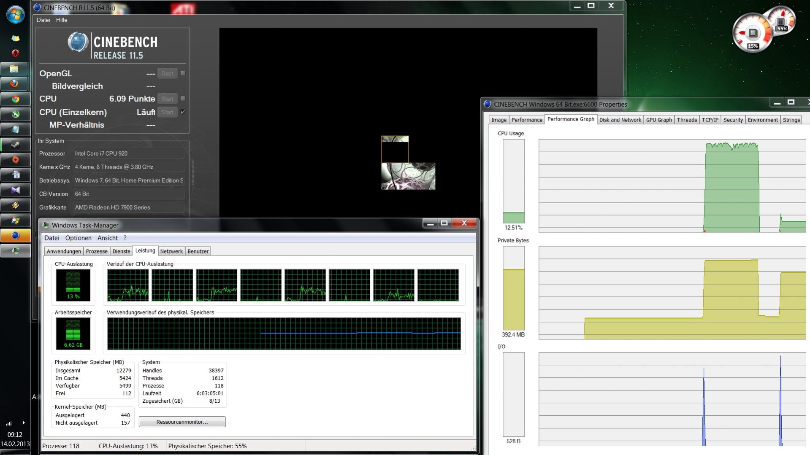Click the rendered image tile in Cinebench
This screenshot has width=810, height=455.
(408, 176)
